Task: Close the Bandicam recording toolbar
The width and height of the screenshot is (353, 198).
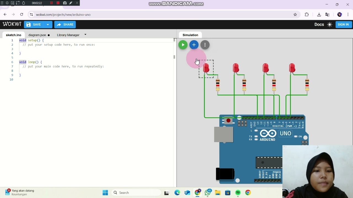Action: [77, 3]
